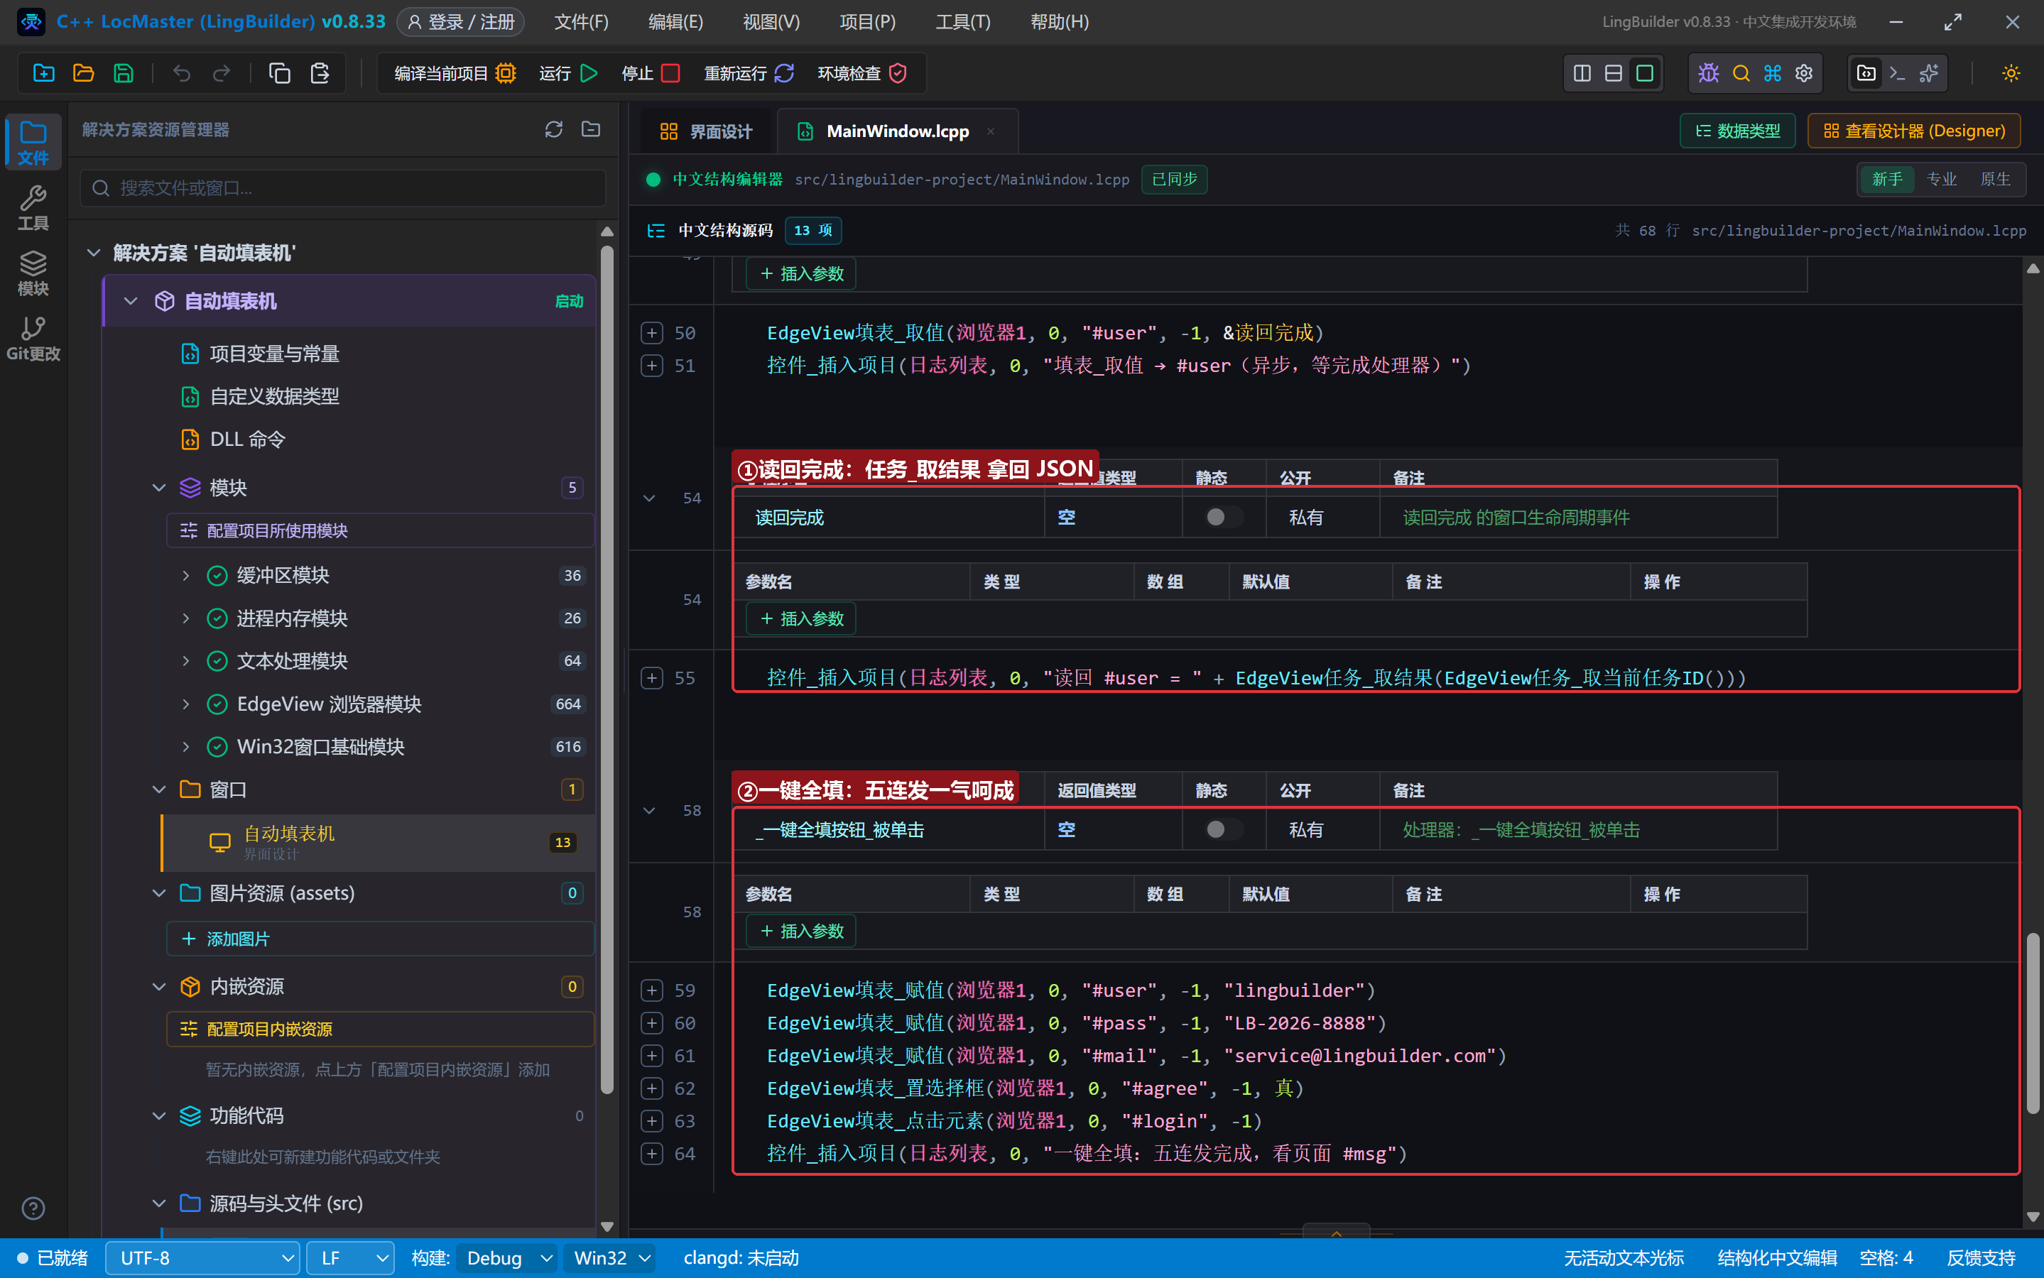Toggle 静态 switch for _一键全填按钮_被单击
The height and width of the screenshot is (1278, 2044).
pyautogui.click(x=1223, y=829)
